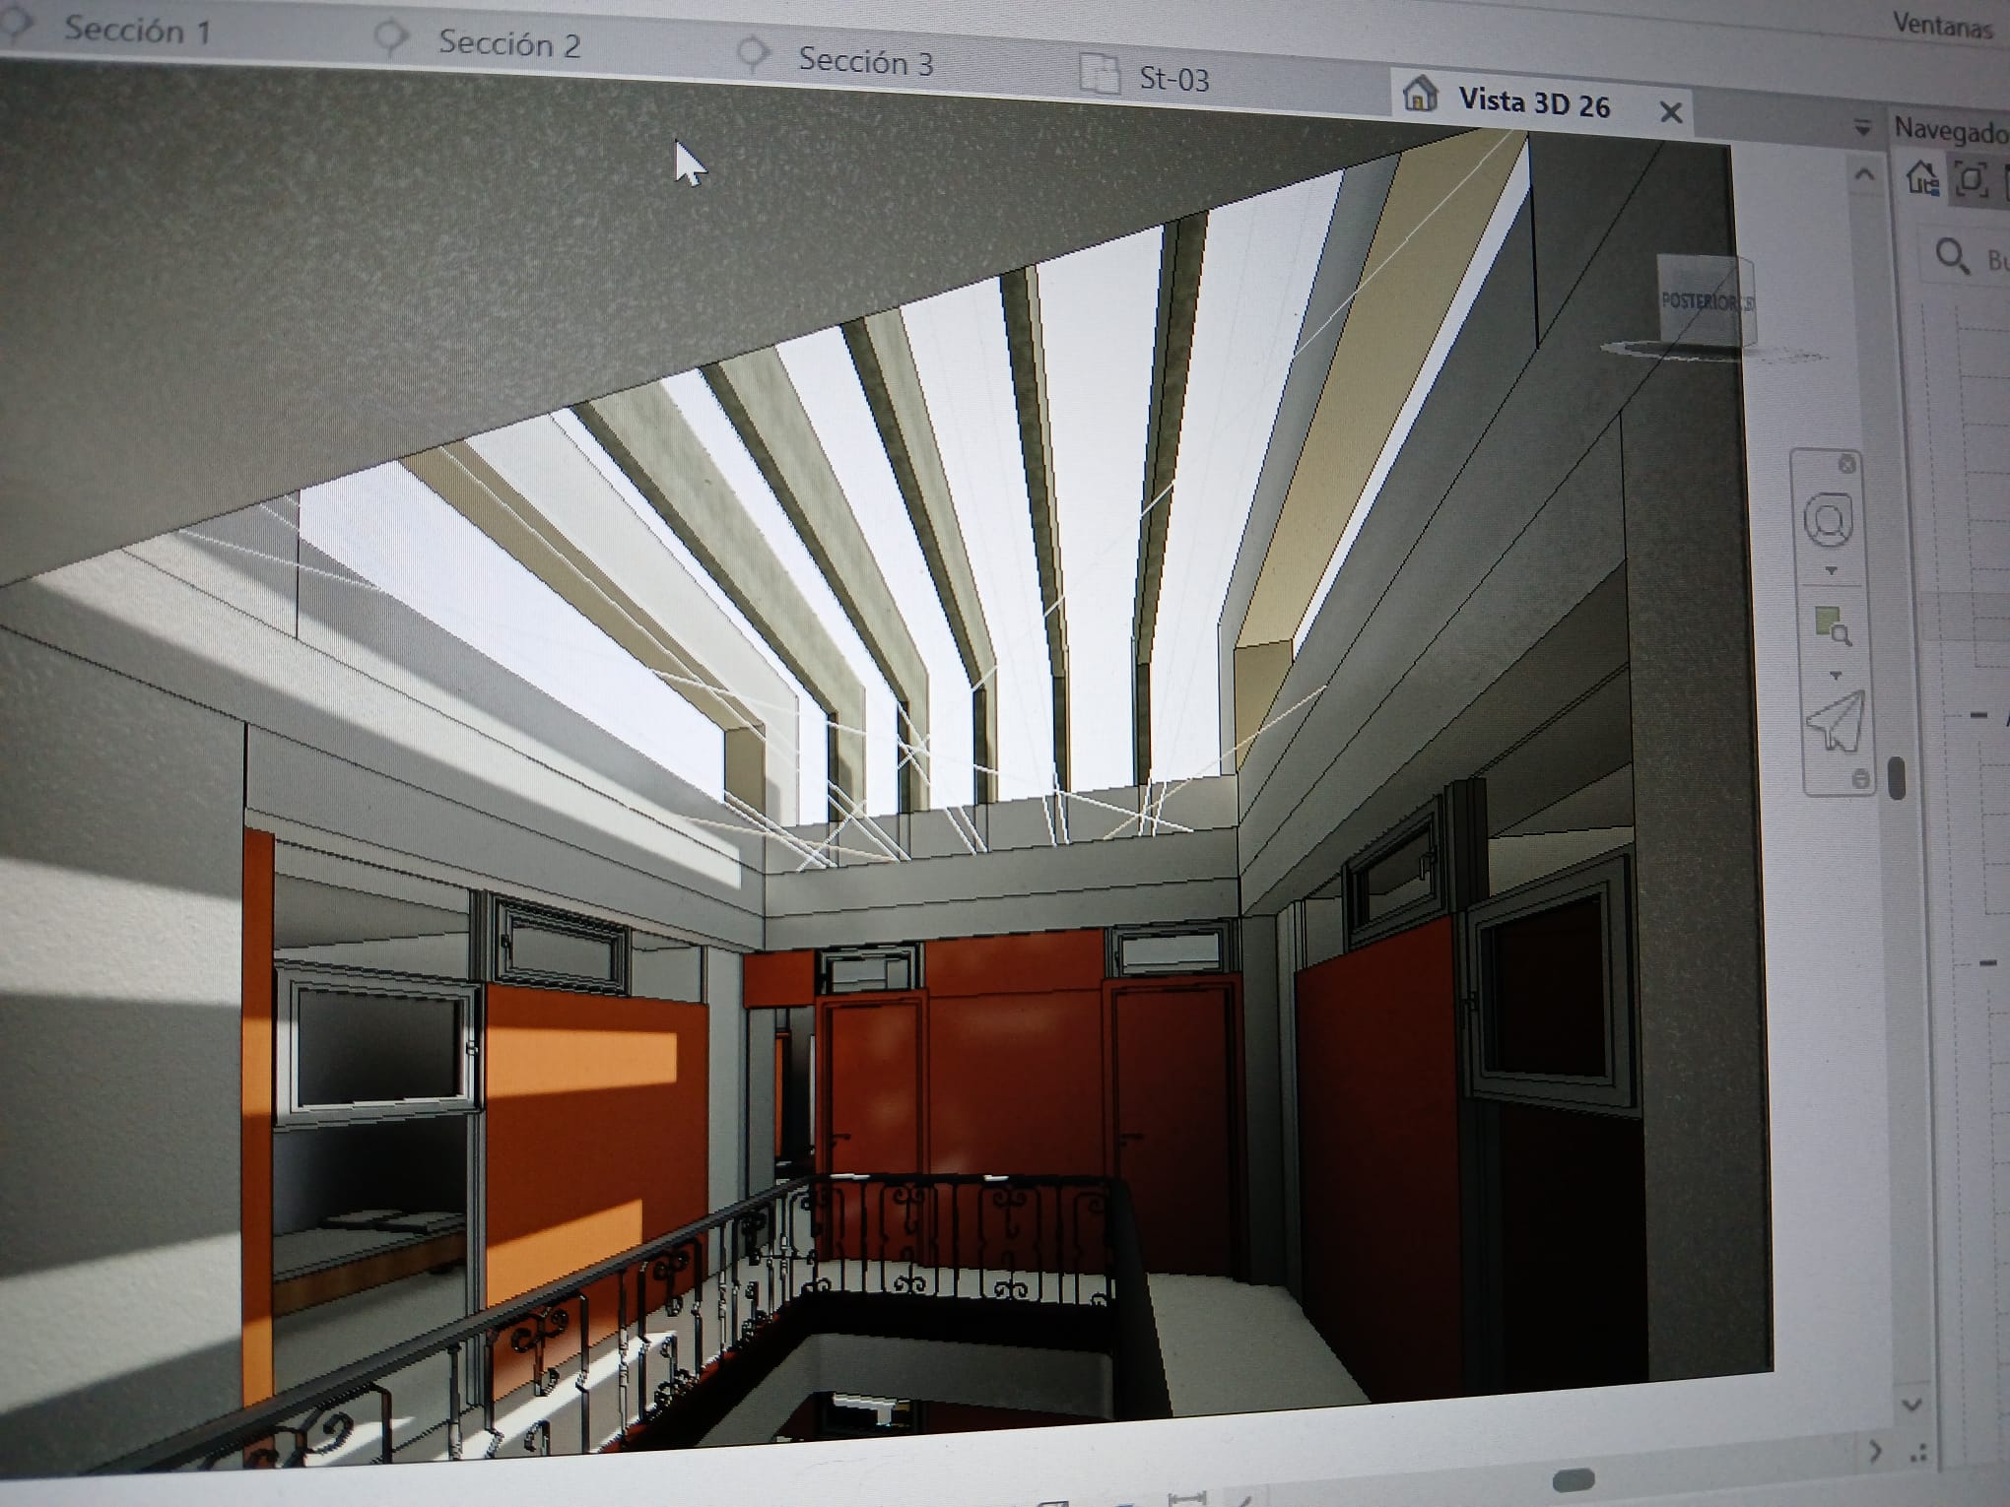Expand the zoom tool options arrow
This screenshot has width=2010, height=1507.
click(1836, 676)
